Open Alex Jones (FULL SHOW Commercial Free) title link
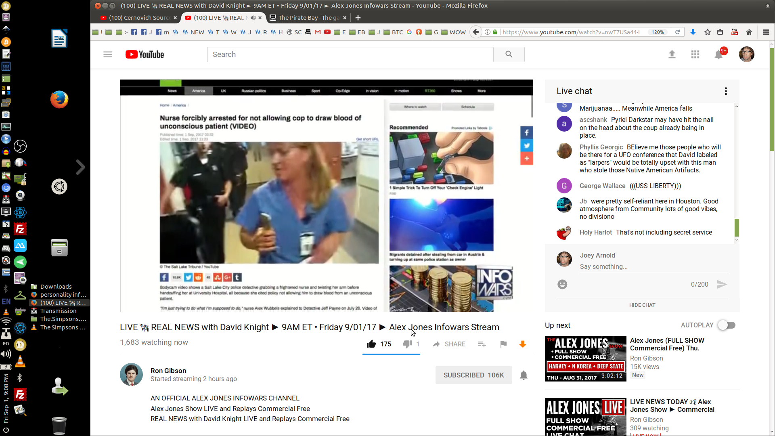775x436 pixels. [667, 344]
